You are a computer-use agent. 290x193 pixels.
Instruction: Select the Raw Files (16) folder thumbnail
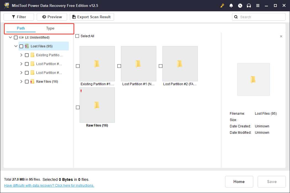(x=97, y=105)
